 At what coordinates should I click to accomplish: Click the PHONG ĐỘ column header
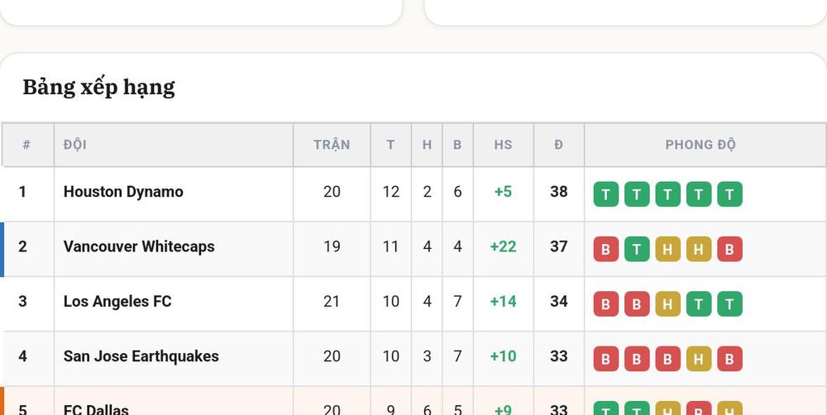[700, 145]
